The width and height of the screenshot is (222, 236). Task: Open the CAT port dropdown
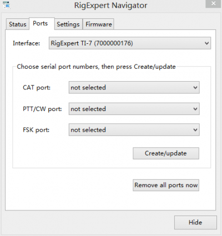pos(134,87)
